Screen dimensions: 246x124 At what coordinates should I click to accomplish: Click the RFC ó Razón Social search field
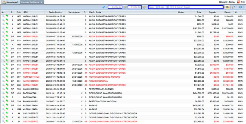[196, 7]
